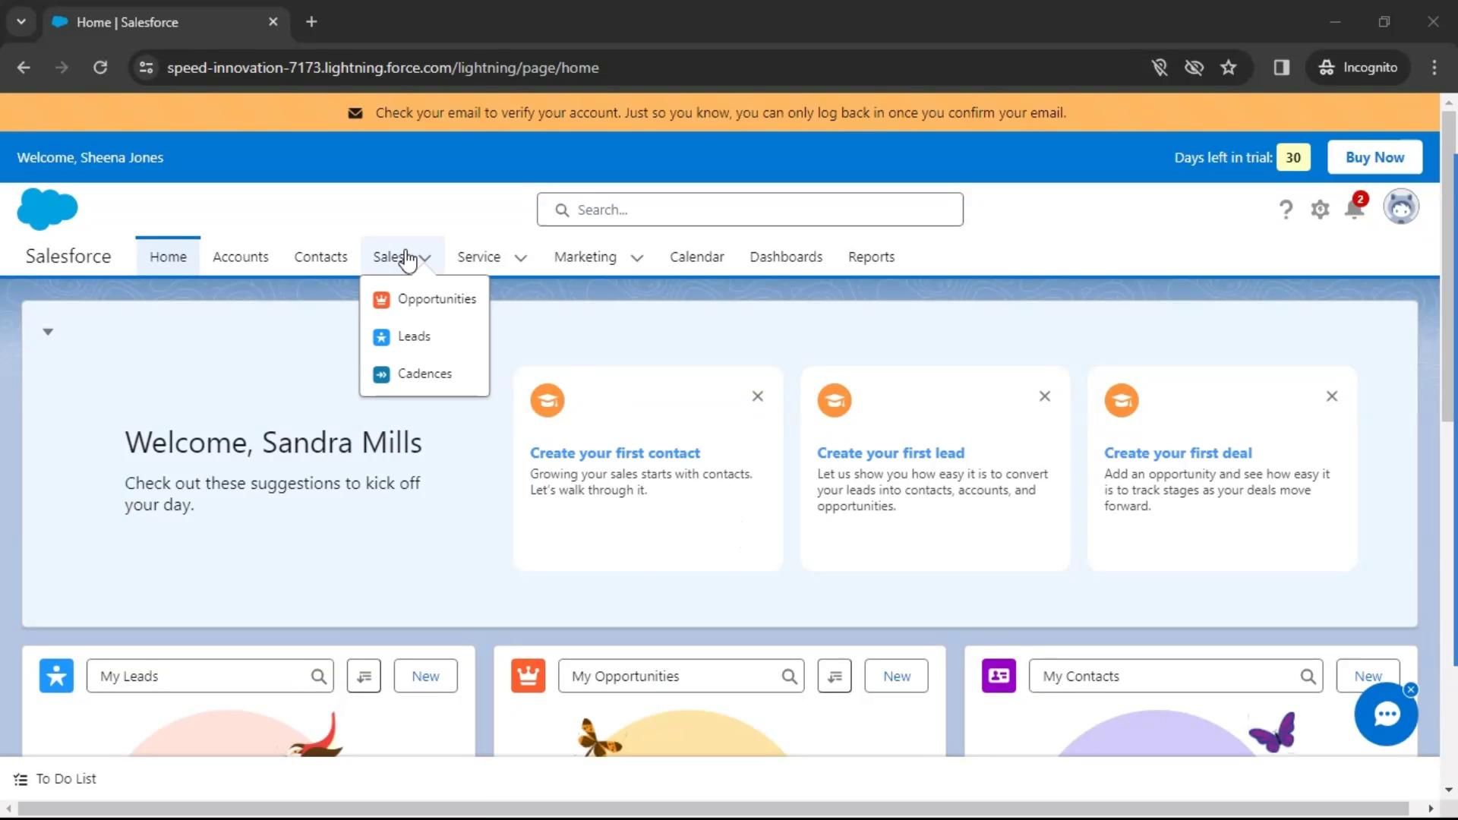Toggle the Sales dropdown chevron
The height and width of the screenshot is (820, 1458).
tap(426, 257)
